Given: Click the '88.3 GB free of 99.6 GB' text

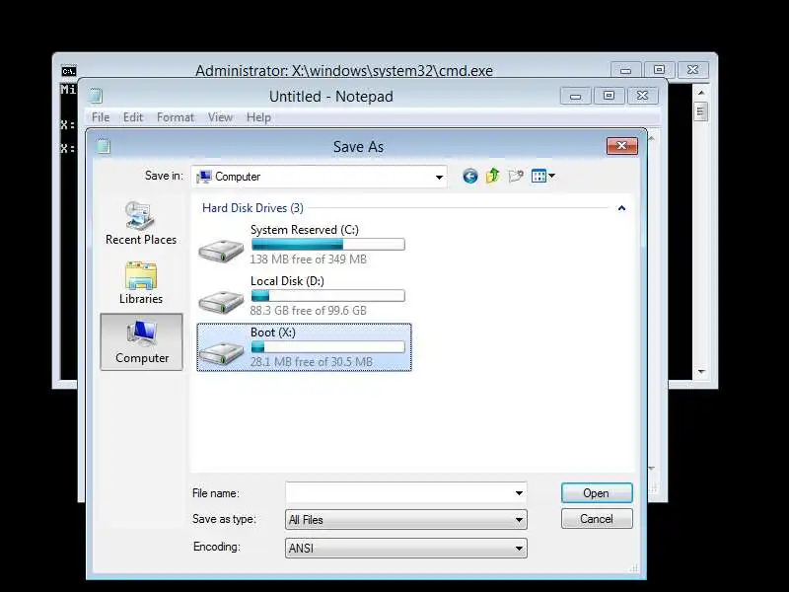Looking at the screenshot, I should 308,311.
